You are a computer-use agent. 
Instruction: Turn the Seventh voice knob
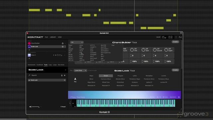[154, 50]
